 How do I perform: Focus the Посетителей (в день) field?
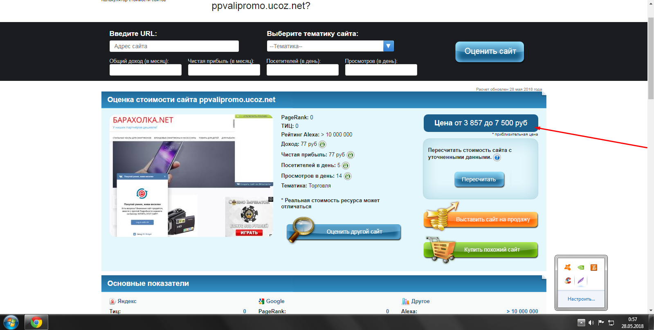coord(303,70)
